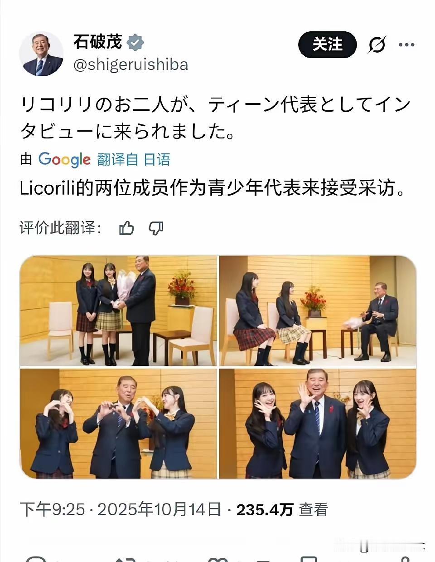The width and height of the screenshot is (435, 562).
Task: Click the 下午9:25 2025年10月14日 timestamp
Action: [121, 510]
